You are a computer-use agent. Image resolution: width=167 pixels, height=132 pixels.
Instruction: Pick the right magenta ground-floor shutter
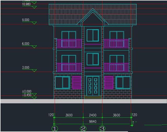[x=109, y=82]
